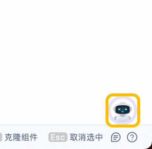The height and width of the screenshot is (149, 152).
Task: Open the robot AI assistant
Action: (x=122, y=110)
